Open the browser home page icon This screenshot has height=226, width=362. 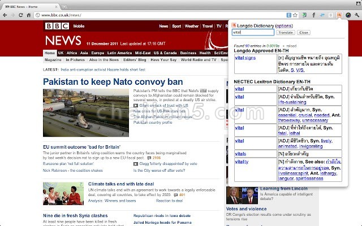click(29, 15)
